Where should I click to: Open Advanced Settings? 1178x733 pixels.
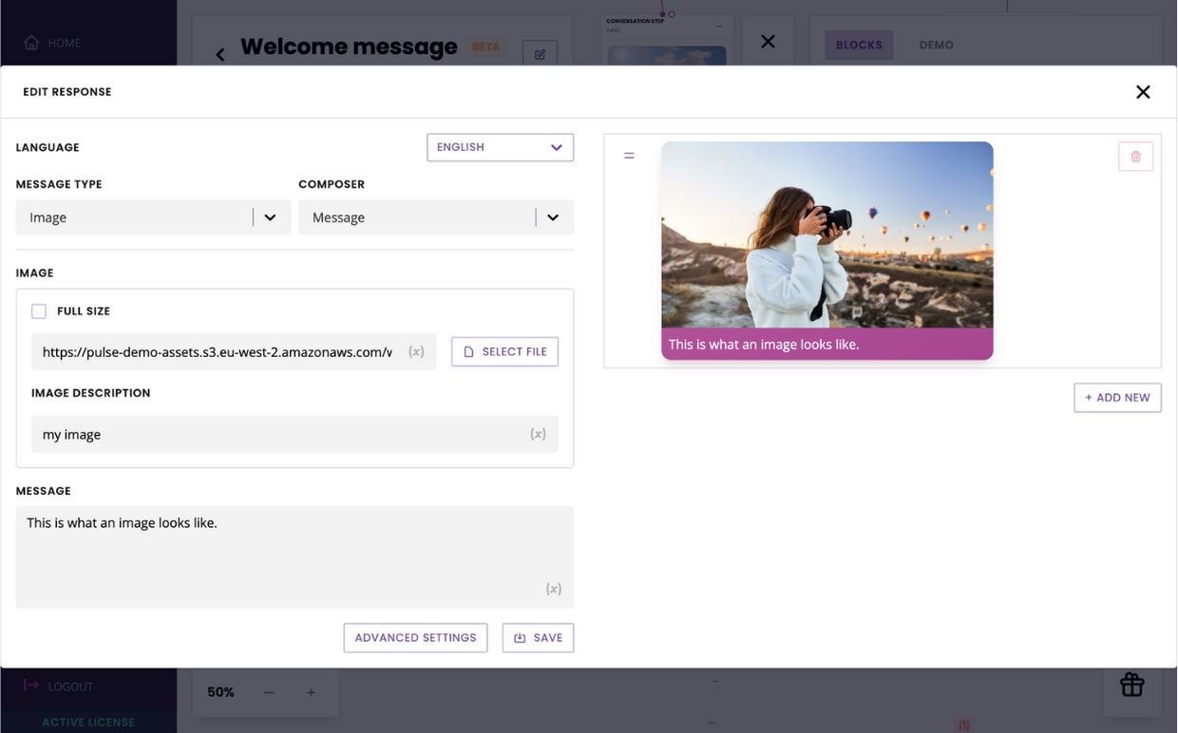tap(415, 638)
